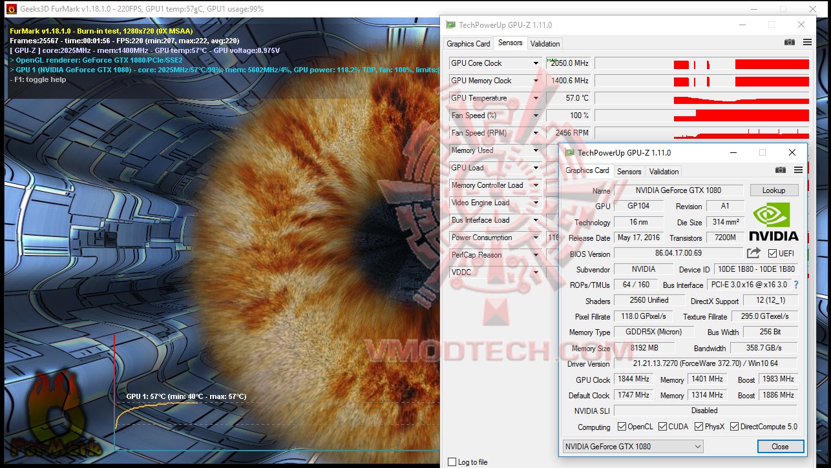Click the BIOS share/export arrow icon
Image resolution: width=831 pixels, height=468 pixels.
pyautogui.click(x=753, y=253)
